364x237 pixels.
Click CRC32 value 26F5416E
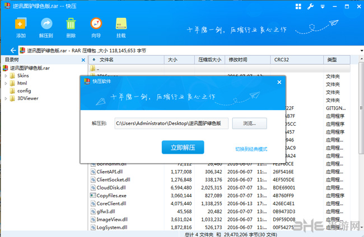(x=283, y=172)
